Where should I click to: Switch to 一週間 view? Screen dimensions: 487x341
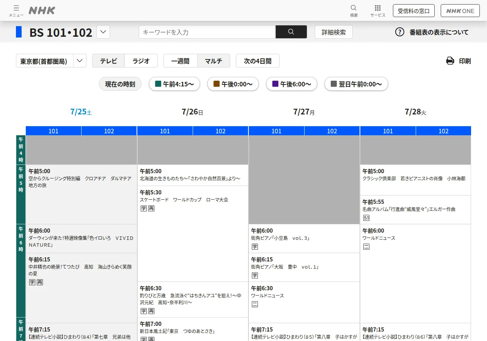coord(181,61)
